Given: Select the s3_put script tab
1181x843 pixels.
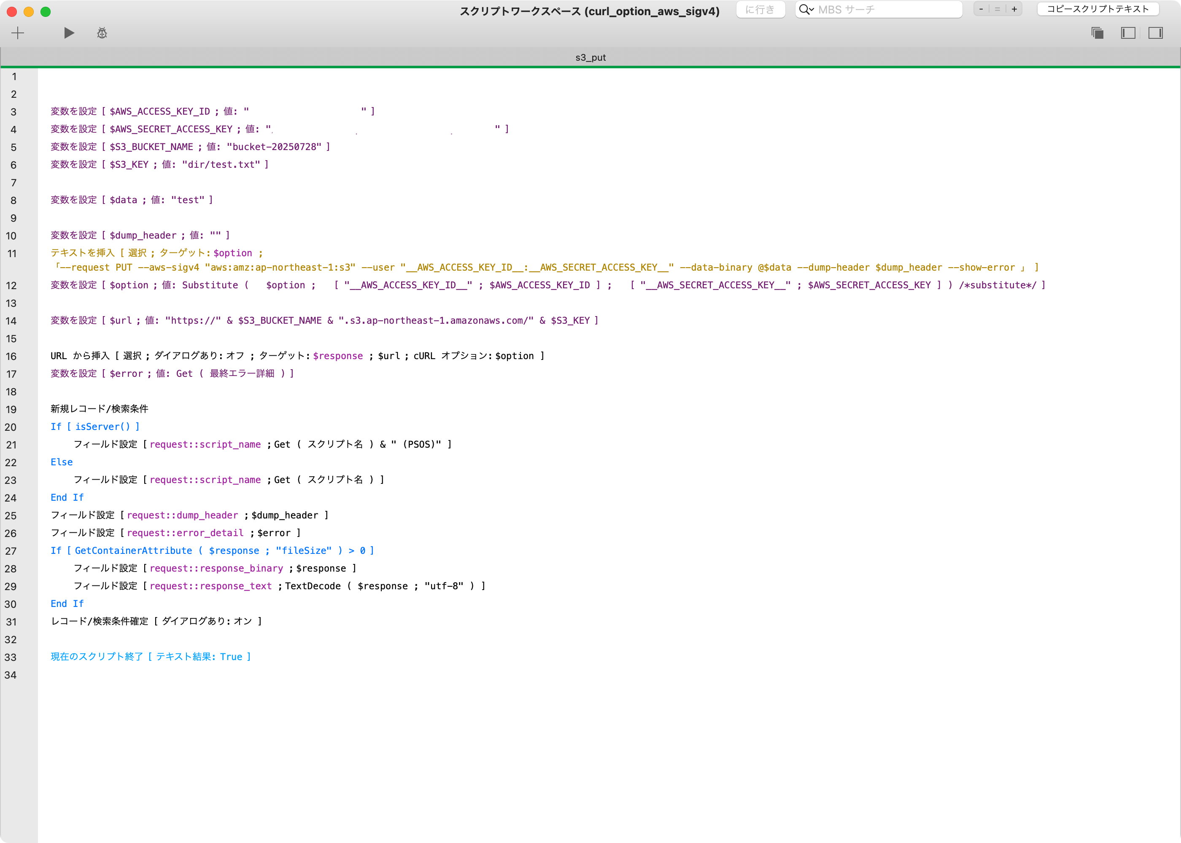Looking at the screenshot, I should click(590, 57).
